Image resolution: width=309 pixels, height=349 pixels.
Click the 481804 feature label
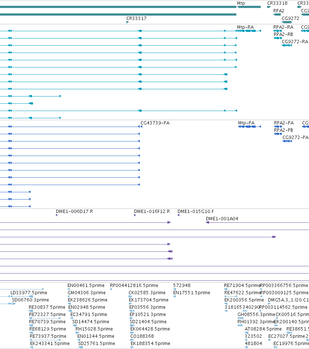[253, 344]
